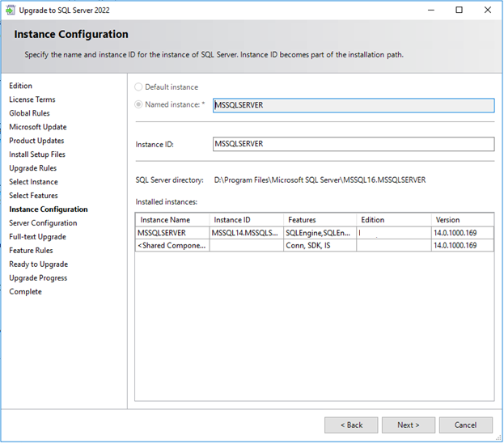Click the SQLEngine,SQLEn... features cell
Image resolution: width=504 pixels, height=444 pixels.
(x=320, y=233)
